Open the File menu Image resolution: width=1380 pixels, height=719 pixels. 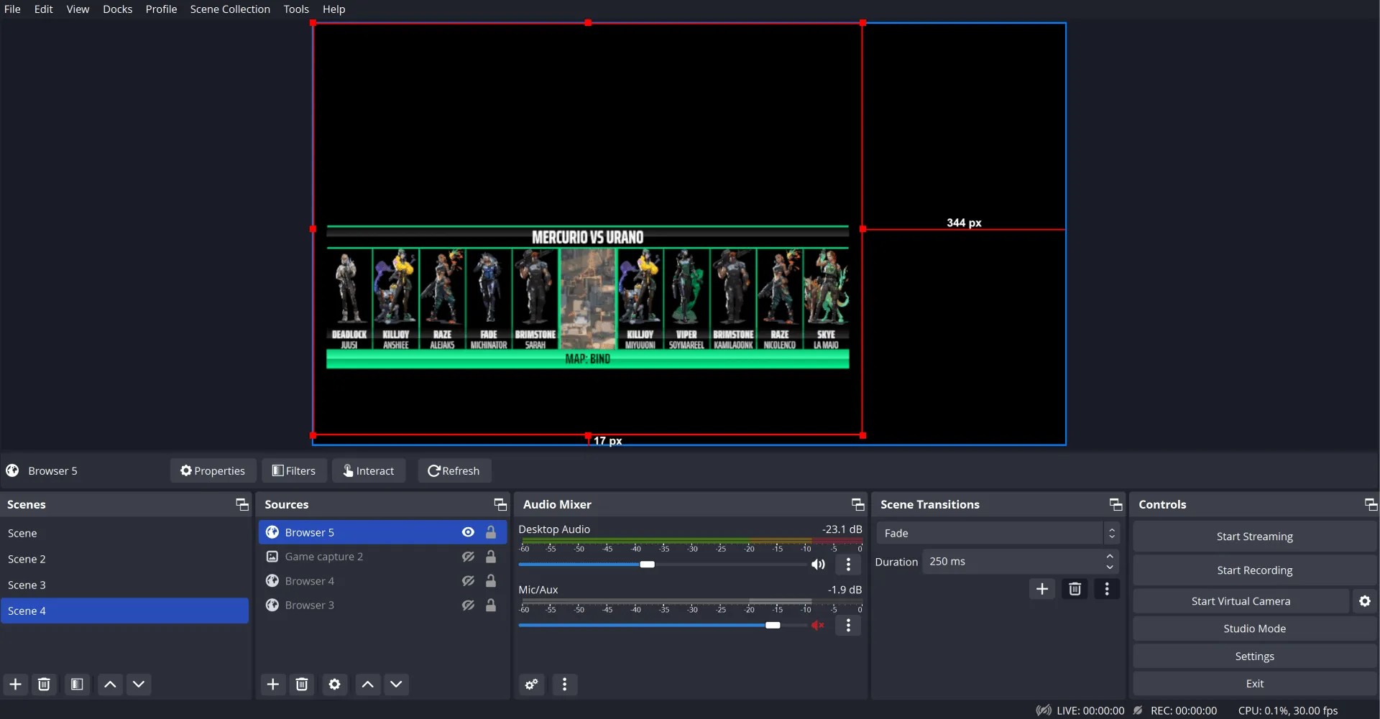point(12,9)
